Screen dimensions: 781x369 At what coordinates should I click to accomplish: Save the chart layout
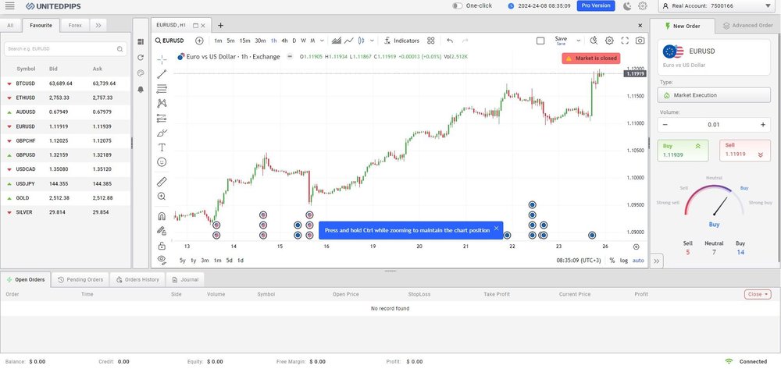561,41
